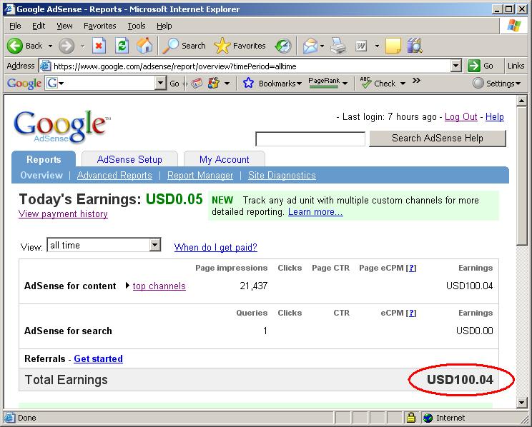Click the security padlock status icon
Image resolution: width=532 pixels, height=427 pixels.
click(x=410, y=418)
